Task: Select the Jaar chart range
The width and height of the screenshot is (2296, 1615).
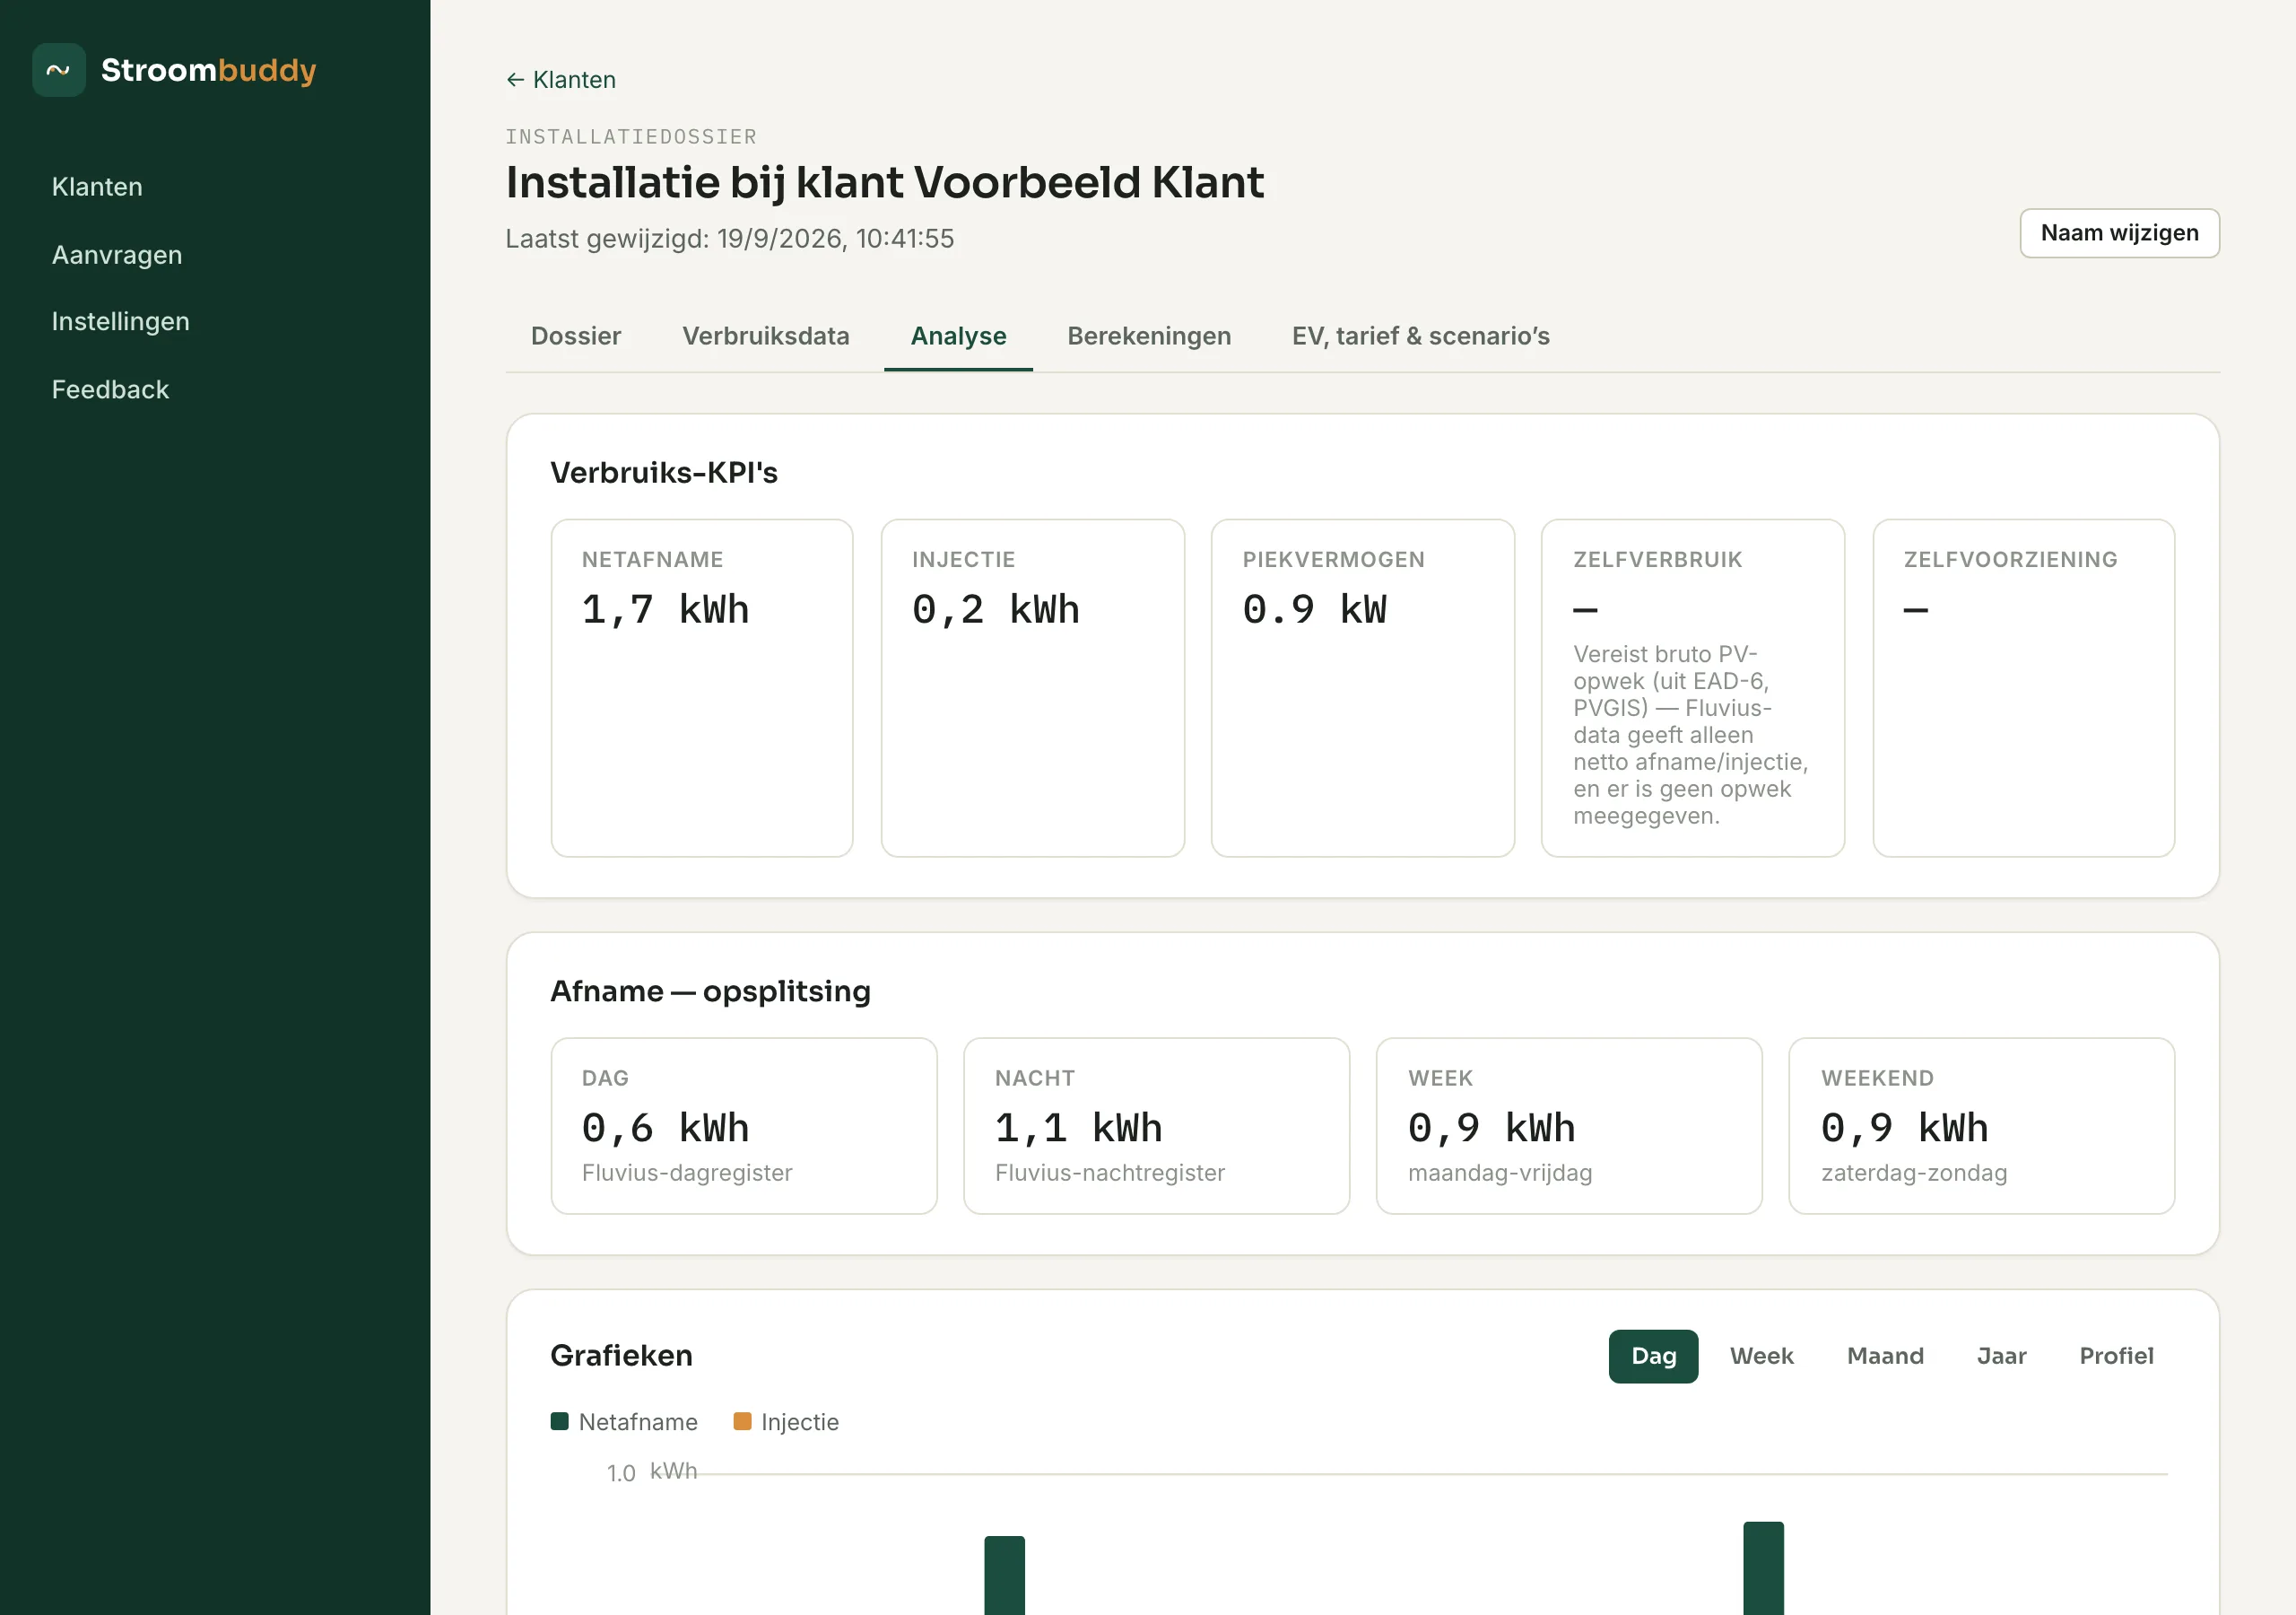Action: [x=2001, y=1356]
